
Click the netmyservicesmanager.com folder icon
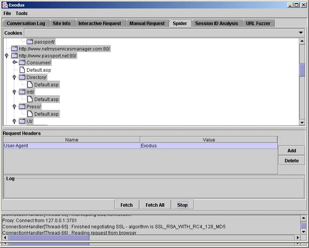tap(14, 49)
